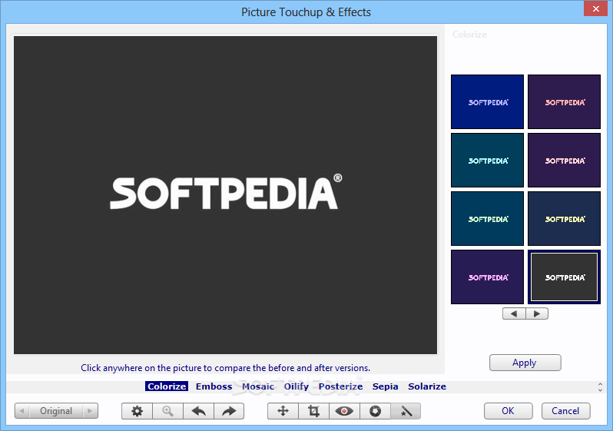Click the circular adjust tool icon

click(375, 411)
